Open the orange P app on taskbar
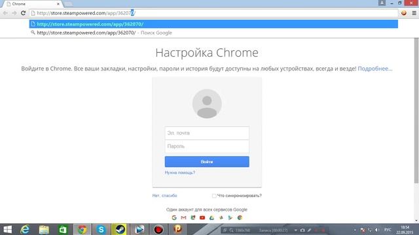Image resolution: width=419 pixels, height=235 pixels. point(177,229)
